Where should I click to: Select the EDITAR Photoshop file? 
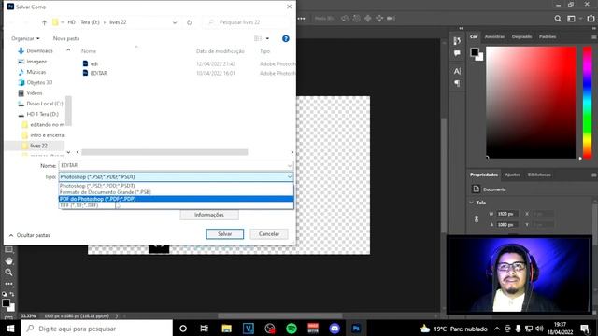(x=99, y=73)
